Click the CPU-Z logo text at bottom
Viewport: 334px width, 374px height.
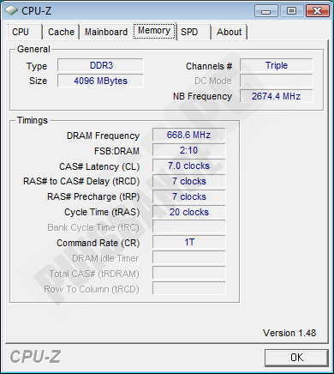pos(35,357)
